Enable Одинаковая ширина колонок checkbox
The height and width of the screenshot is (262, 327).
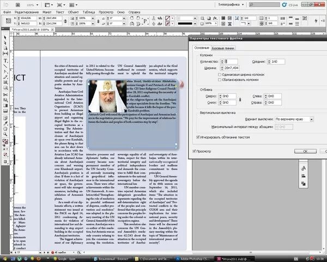click(x=220, y=75)
